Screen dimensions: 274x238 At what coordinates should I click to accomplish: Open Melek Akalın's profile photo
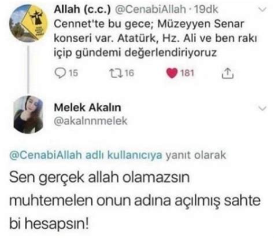tap(28, 115)
